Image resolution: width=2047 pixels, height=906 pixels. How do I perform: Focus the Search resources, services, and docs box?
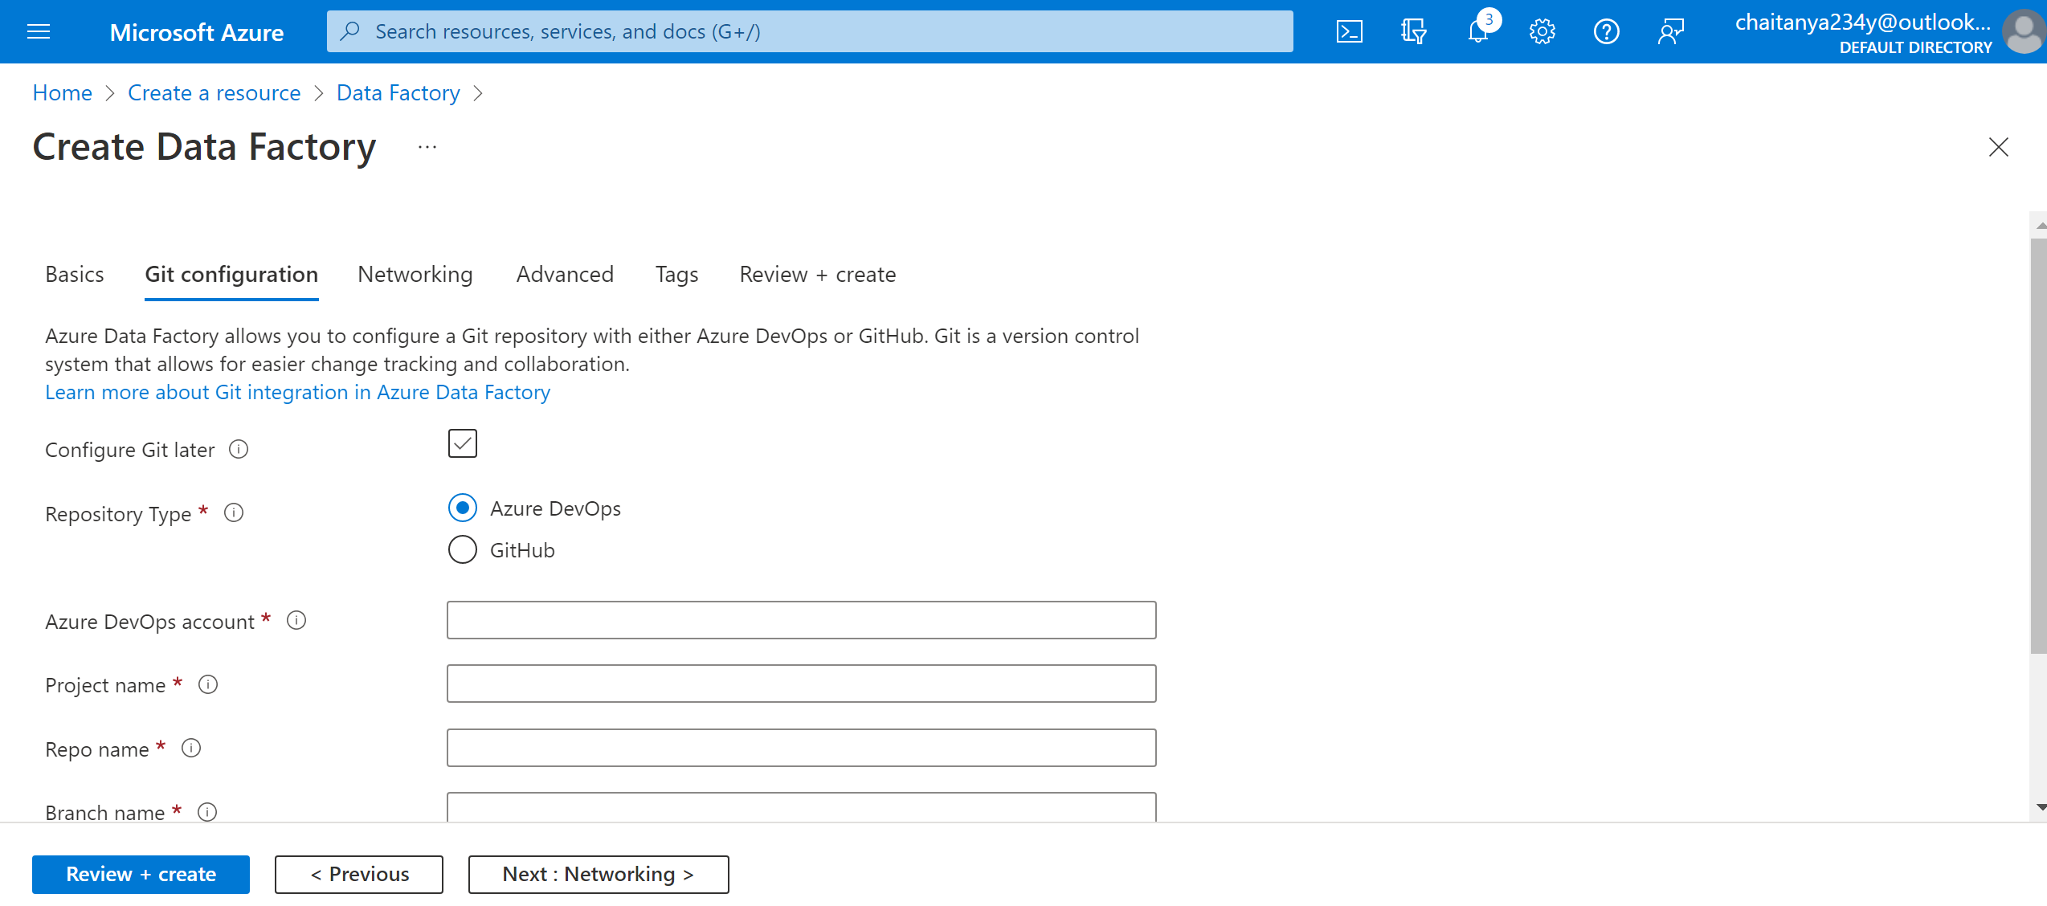810,31
